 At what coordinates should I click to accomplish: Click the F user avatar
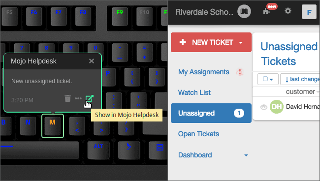309,12
